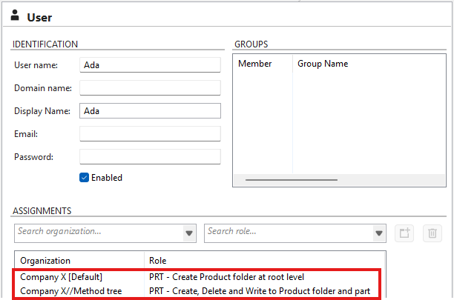The image size is (454, 300).
Task: Click the User name input field
Action: (x=150, y=65)
